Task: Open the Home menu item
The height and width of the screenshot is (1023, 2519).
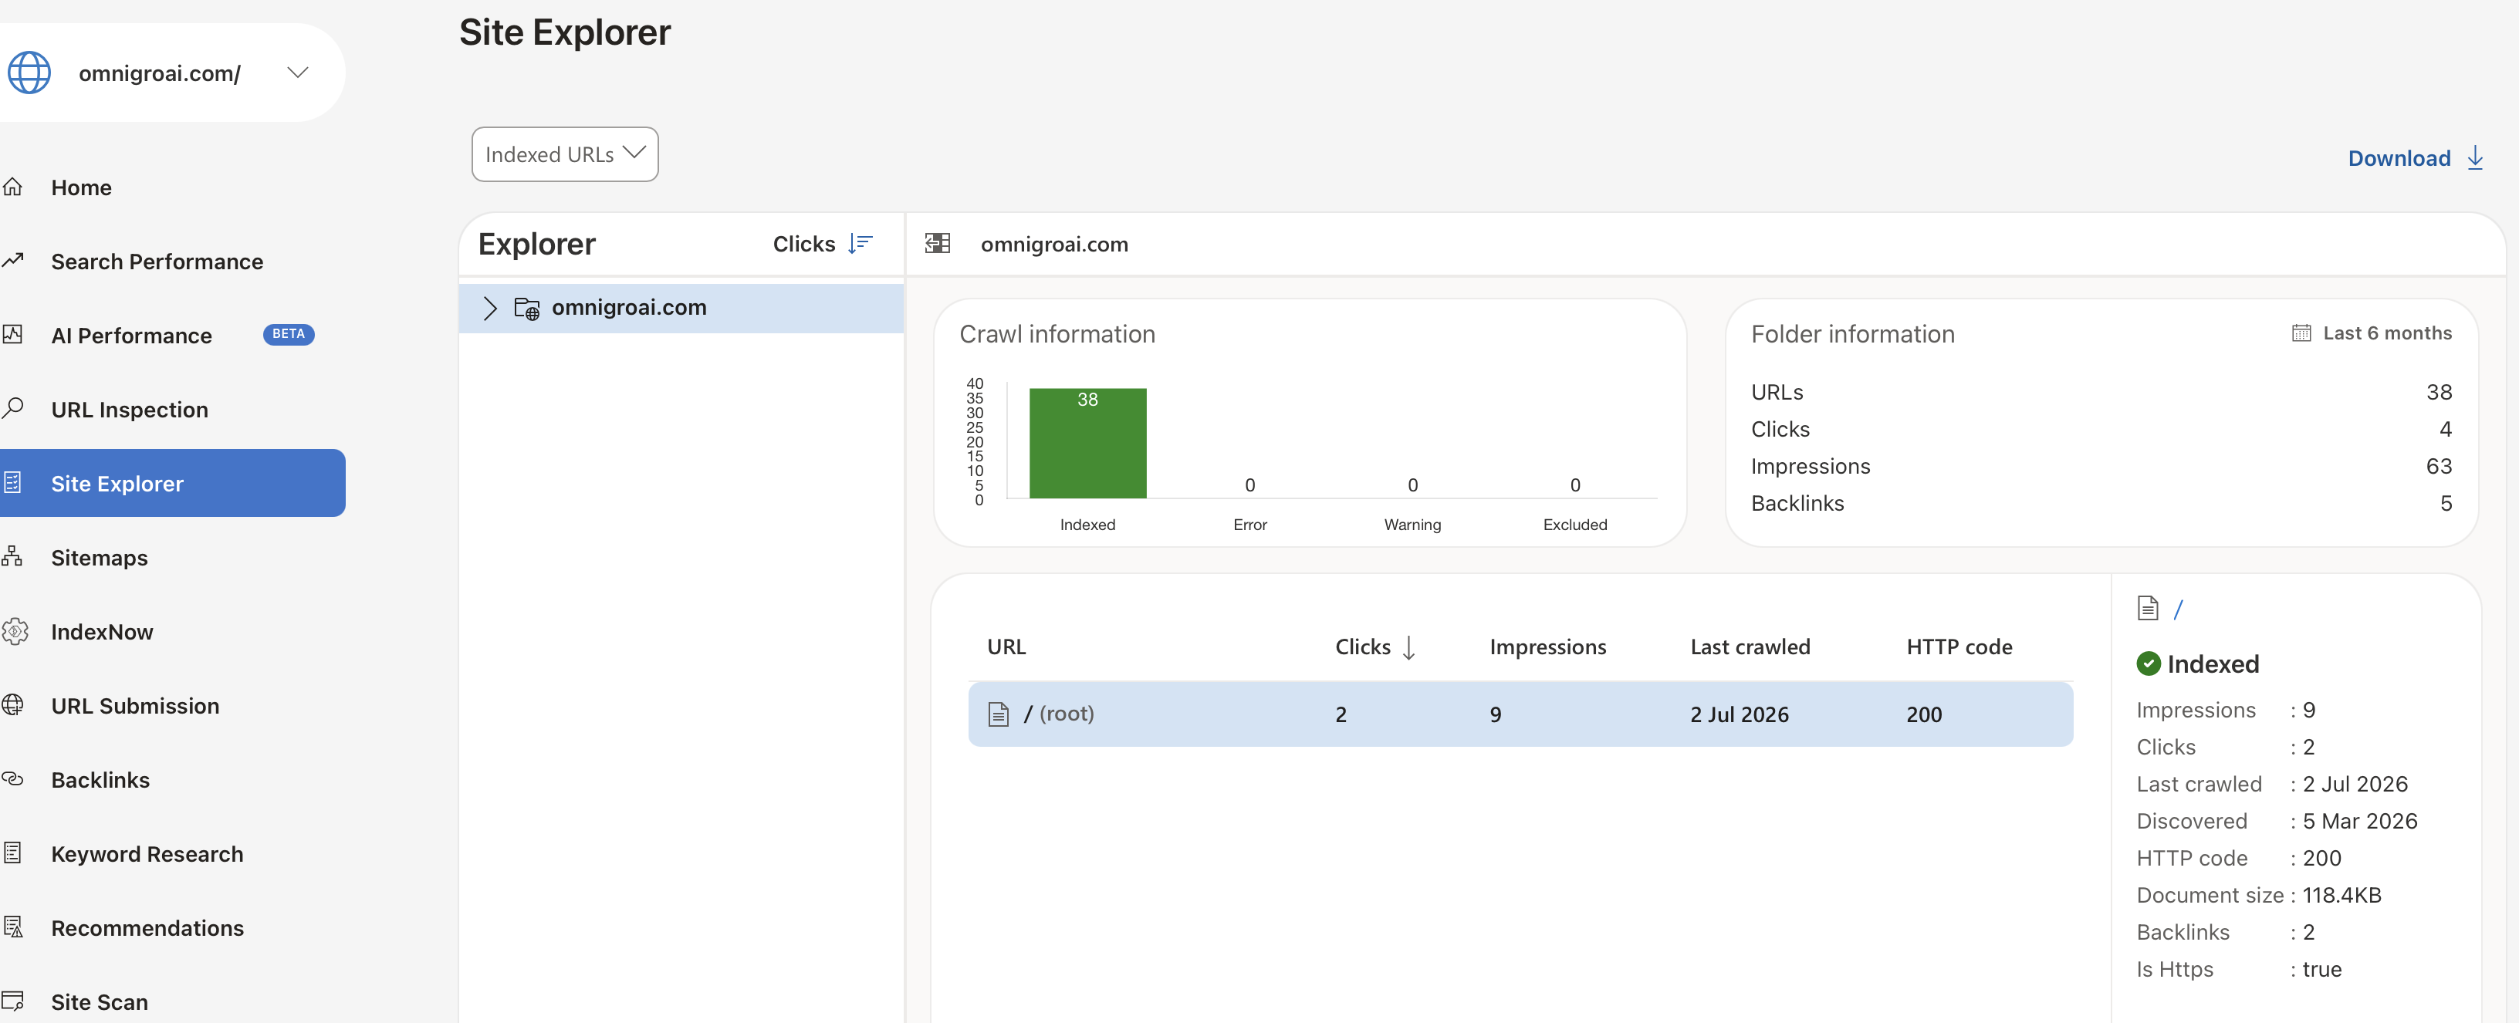Action: coord(81,187)
